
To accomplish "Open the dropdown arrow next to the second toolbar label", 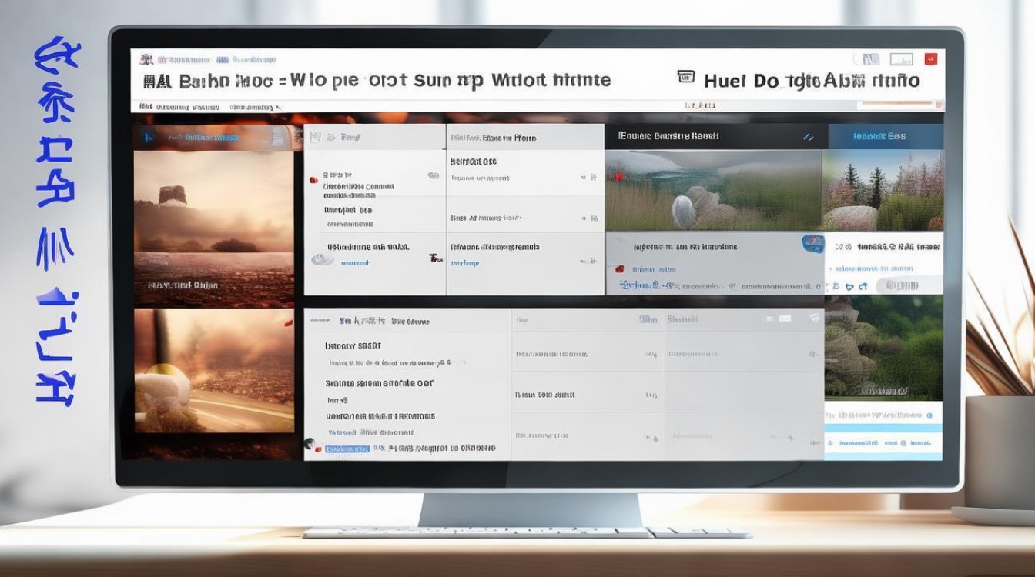I will (x=278, y=107).
